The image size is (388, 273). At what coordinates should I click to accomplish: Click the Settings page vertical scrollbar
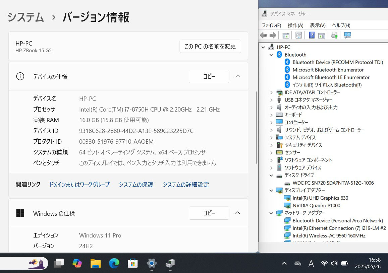(x=257, y=128)
